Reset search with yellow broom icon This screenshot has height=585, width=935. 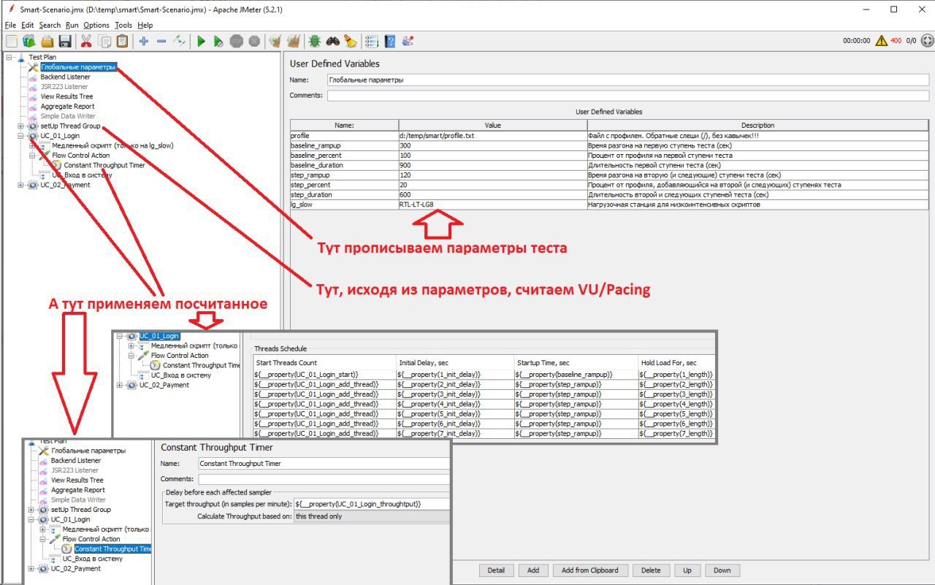(351, 41)
